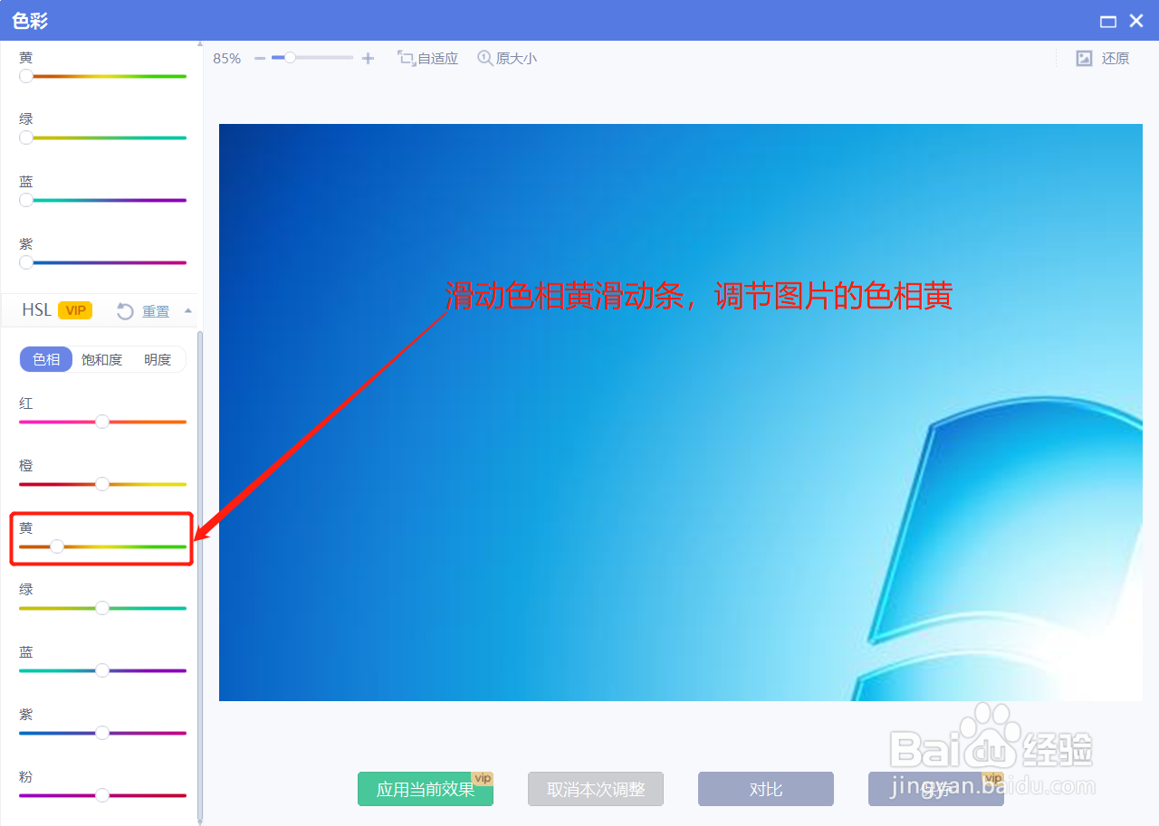Click the blue preview image
Viewport: 1159px width, 826px height.
(x=681, y=413)
